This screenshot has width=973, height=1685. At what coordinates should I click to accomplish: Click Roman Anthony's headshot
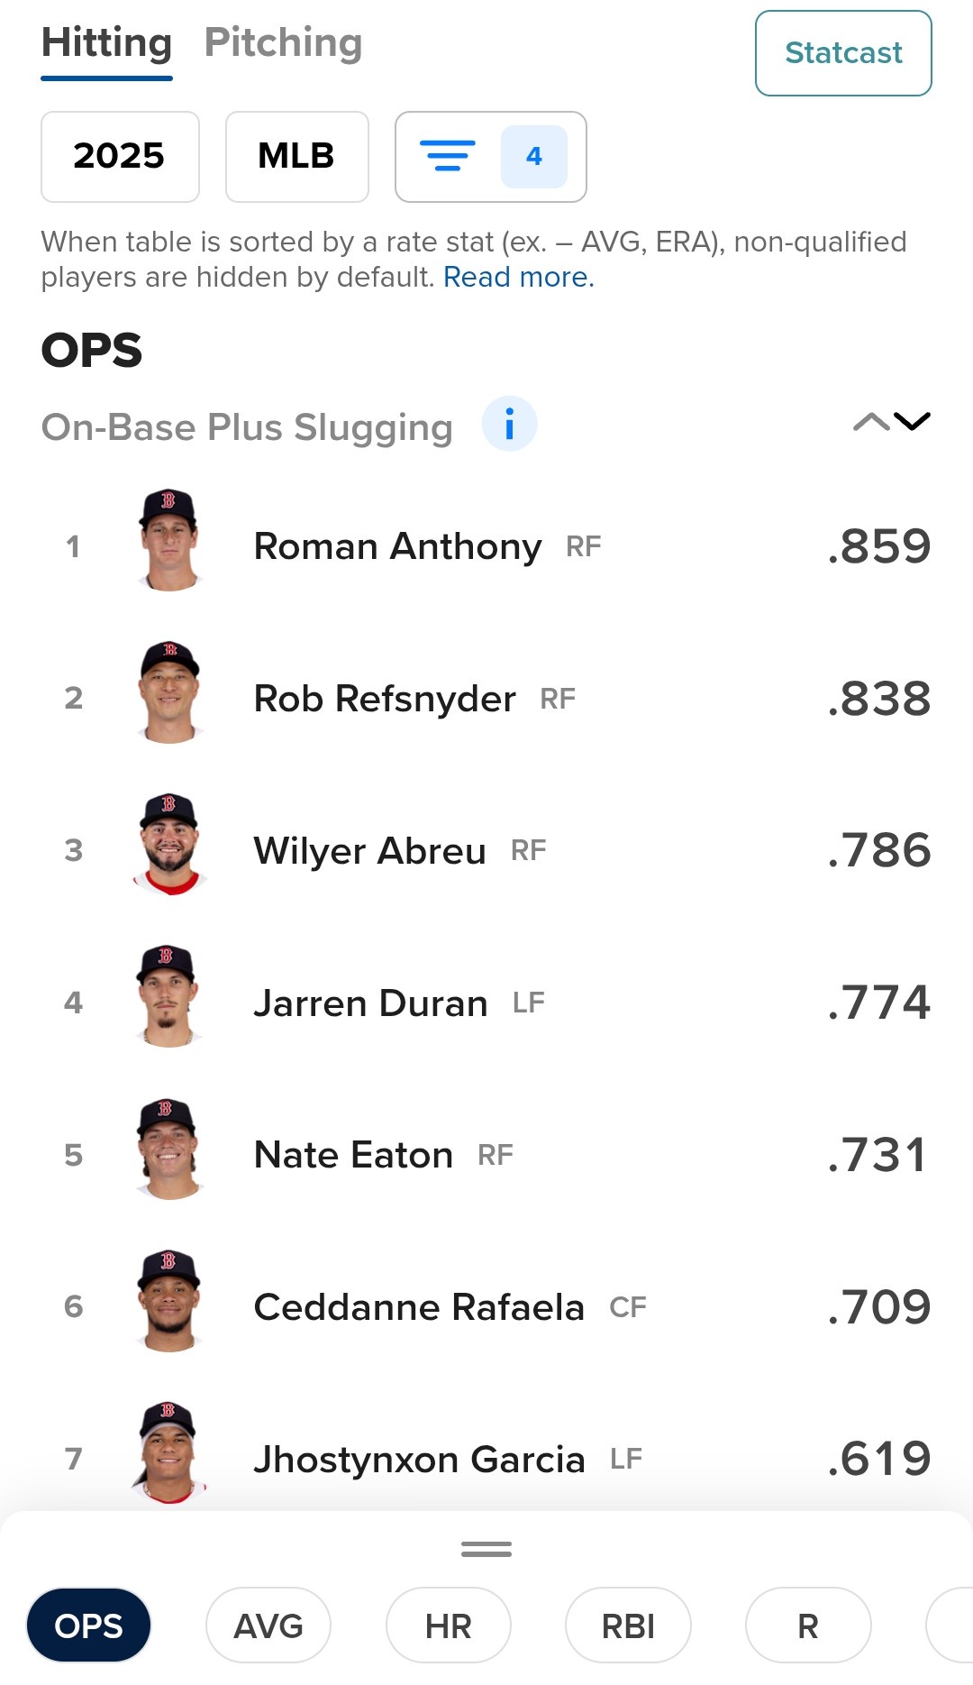tap(169, 541)
